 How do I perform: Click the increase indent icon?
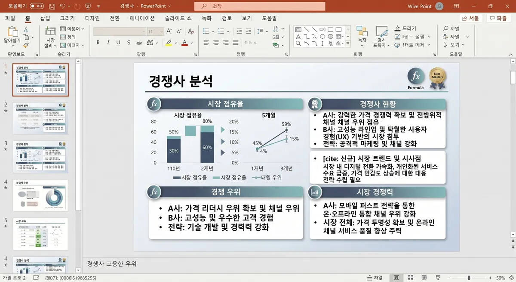(x=248, y=31)
